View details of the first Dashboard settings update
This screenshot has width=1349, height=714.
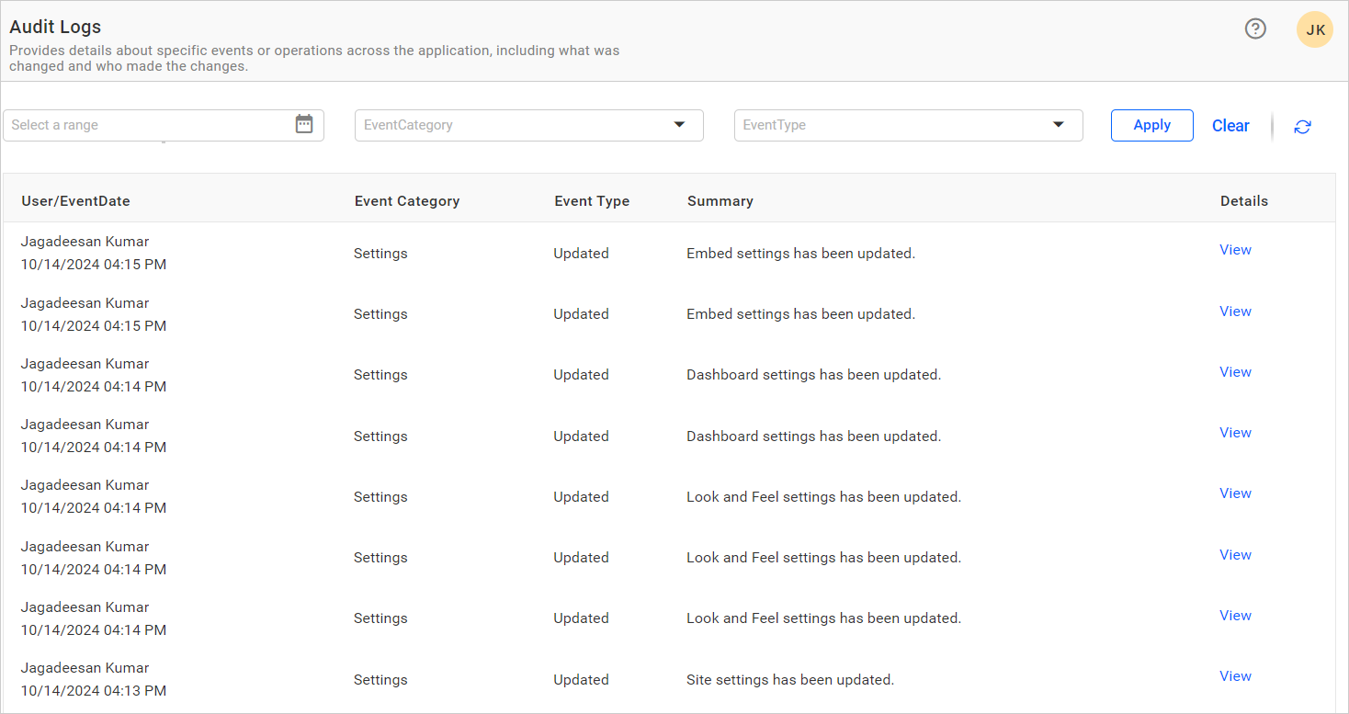pos(1235,371)
